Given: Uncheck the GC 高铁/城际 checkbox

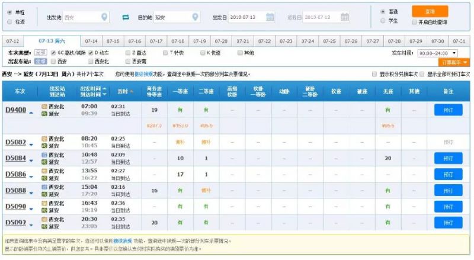Looking at the screenshot, I should tap(53, 53).
